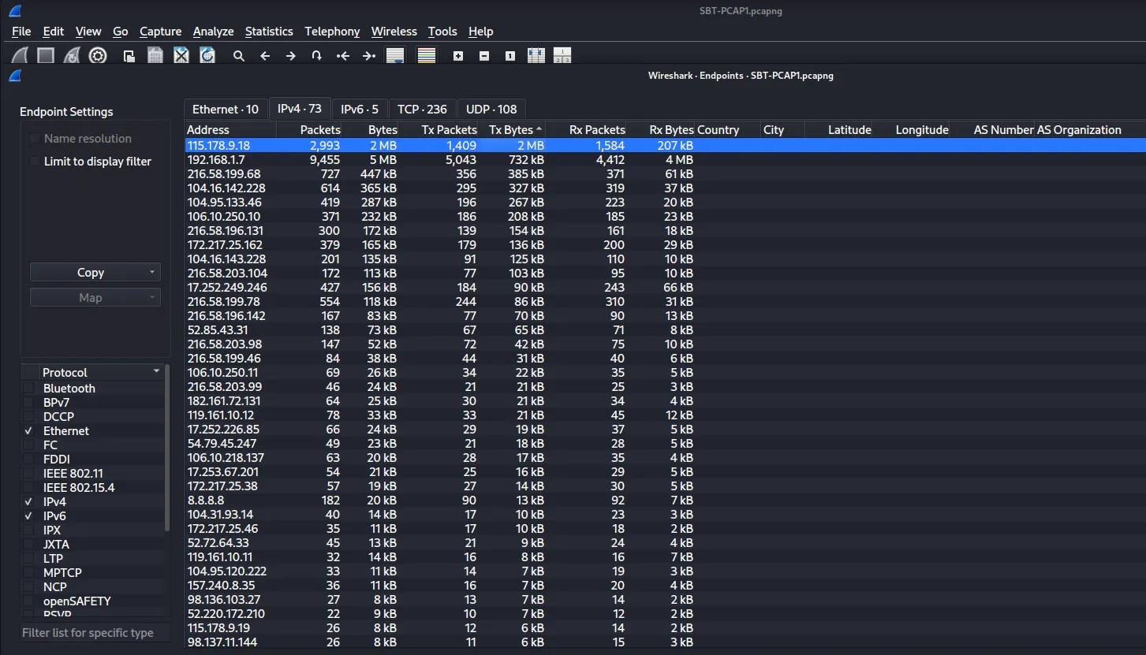Open the Statistics menu
1146x655 pixels.
(269, 32)
